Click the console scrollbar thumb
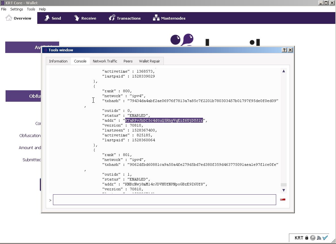 point(283,185)
